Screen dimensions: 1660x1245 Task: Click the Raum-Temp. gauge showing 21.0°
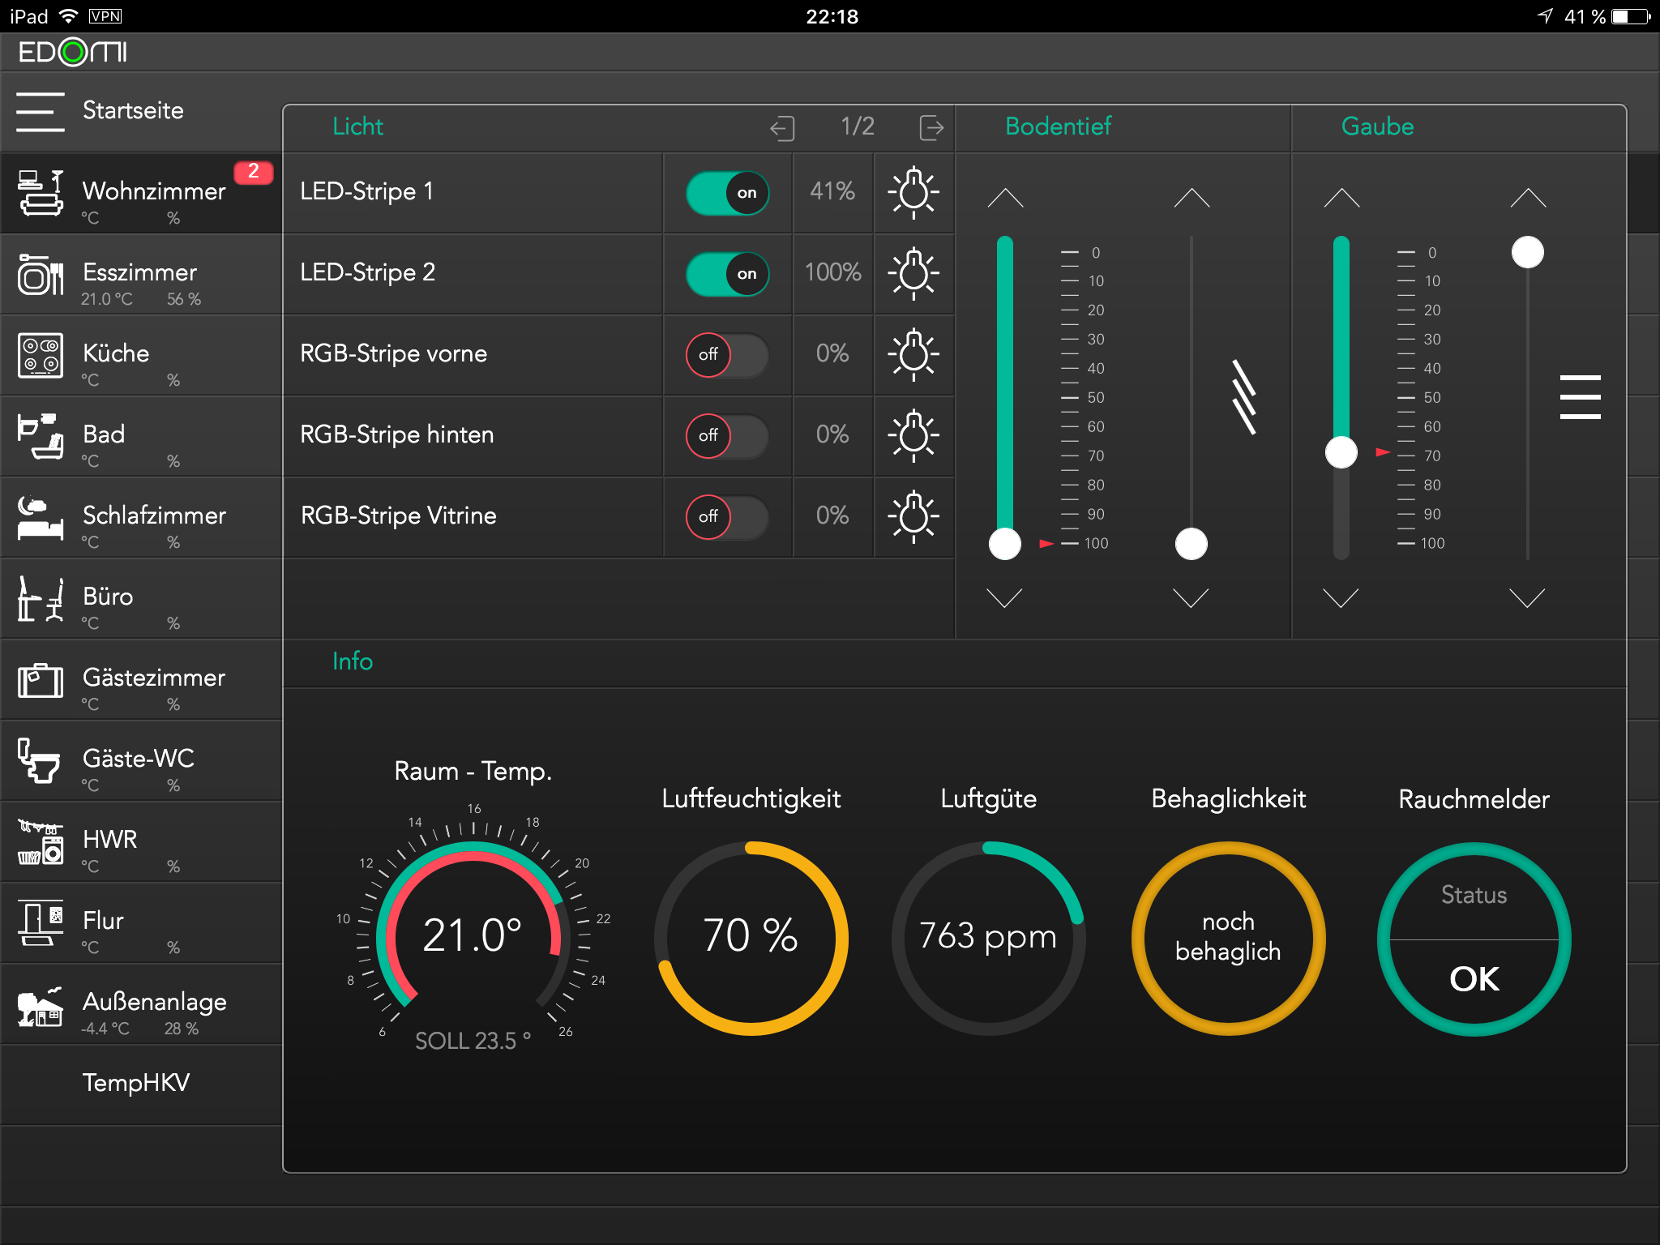[473, 935]
